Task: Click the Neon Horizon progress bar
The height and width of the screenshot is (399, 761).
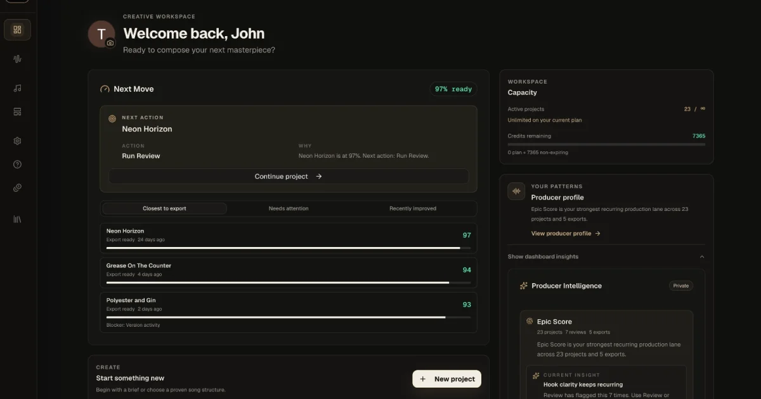Action: point(289,248)
